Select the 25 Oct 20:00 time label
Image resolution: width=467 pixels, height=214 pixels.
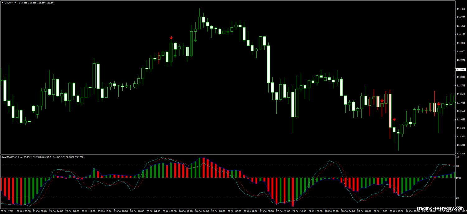pyautogui.click(x=120, y=211)
